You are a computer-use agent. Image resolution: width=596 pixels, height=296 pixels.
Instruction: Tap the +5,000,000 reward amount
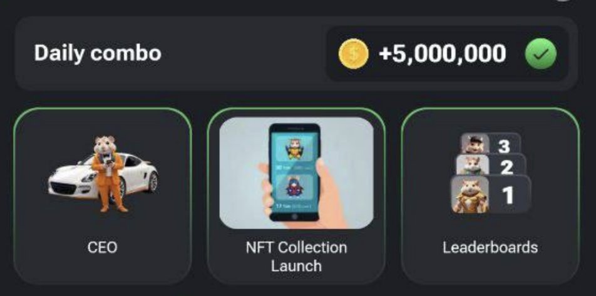[442, 54]
